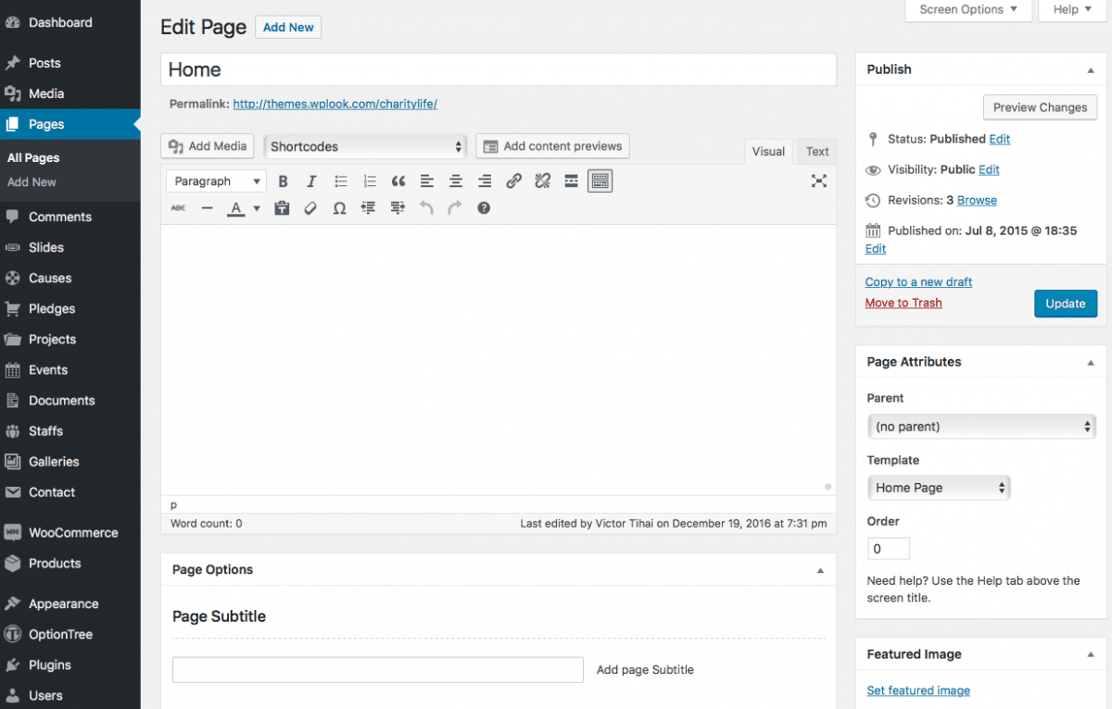Select the blockquote tool
1112x709 pixels.
(x=398, y=180)
